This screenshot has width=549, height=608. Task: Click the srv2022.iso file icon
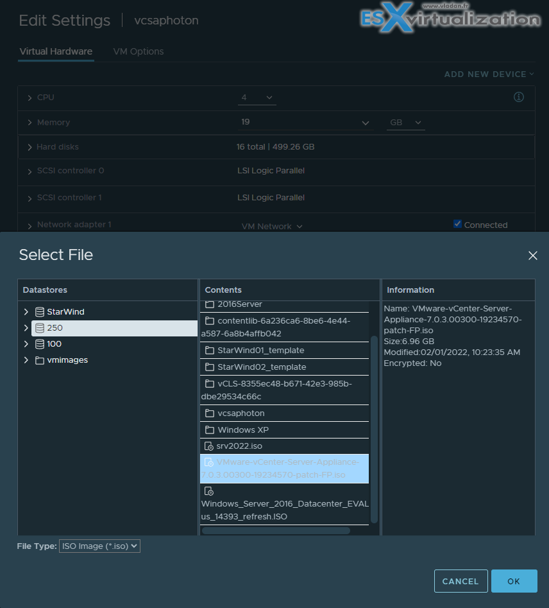(209, 446)
